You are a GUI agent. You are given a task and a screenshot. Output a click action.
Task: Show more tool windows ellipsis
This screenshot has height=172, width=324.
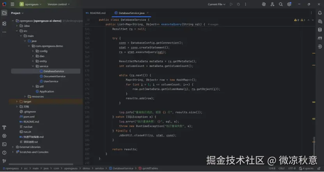click(4, 32)
